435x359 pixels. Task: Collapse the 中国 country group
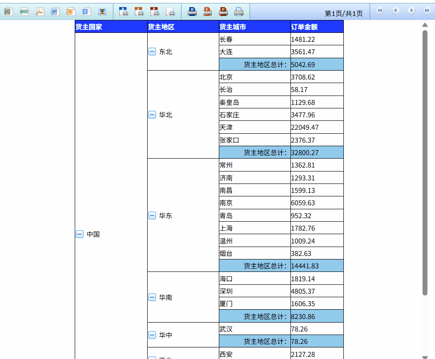(x=80, y=234)
